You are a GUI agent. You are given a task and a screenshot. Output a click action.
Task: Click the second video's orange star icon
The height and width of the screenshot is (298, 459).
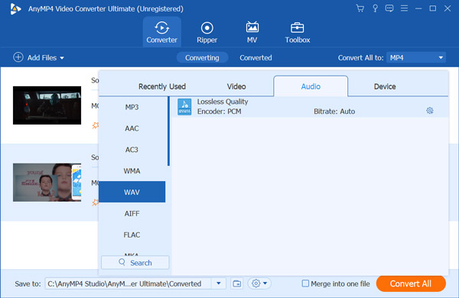click(x=95, y=202)
